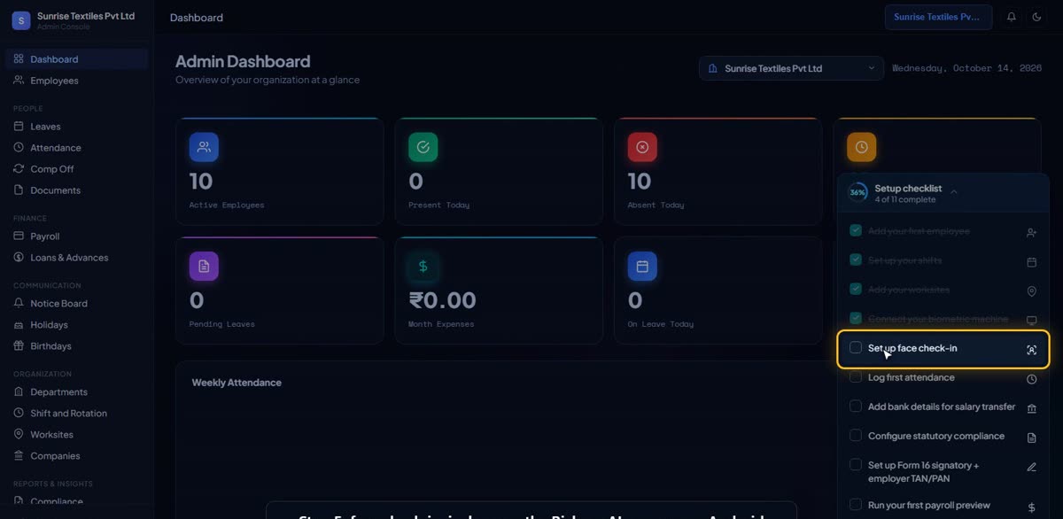The width and height of the screenshot is (1063, 519).
Task: Uncheck Set up your shifts
Action: (856, 259)
